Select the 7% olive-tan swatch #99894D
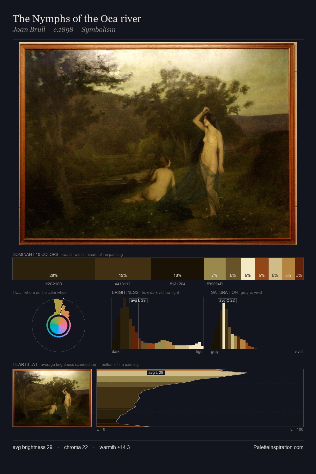 click(x=215, y=269)
